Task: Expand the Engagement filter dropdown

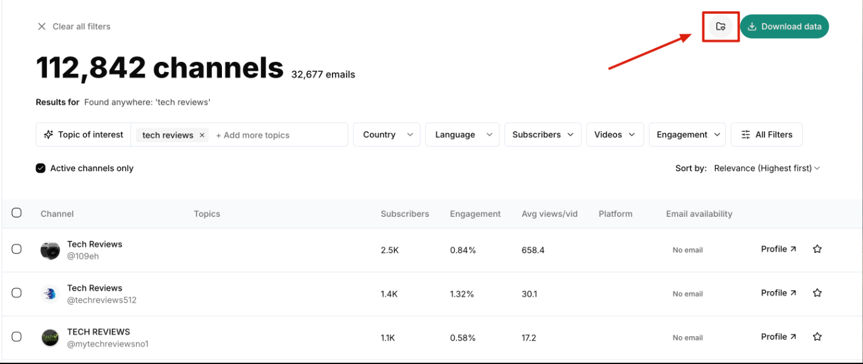Action: (x=687, y=135)
